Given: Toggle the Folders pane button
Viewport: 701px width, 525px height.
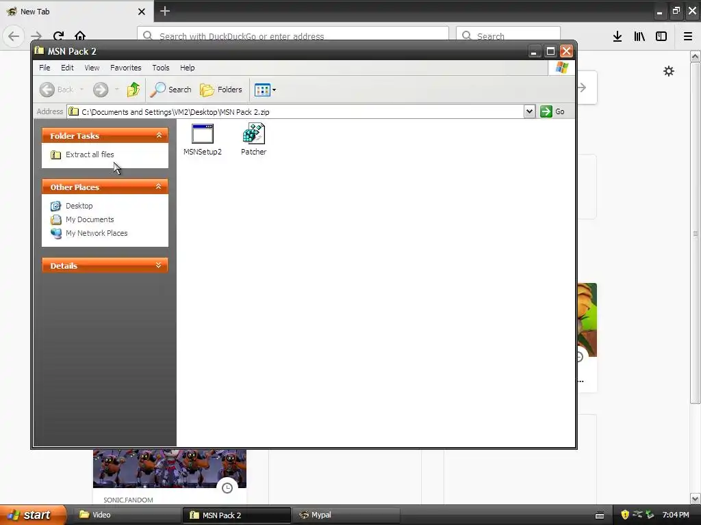Looking at the screenshot, I should tap(221, 90).
